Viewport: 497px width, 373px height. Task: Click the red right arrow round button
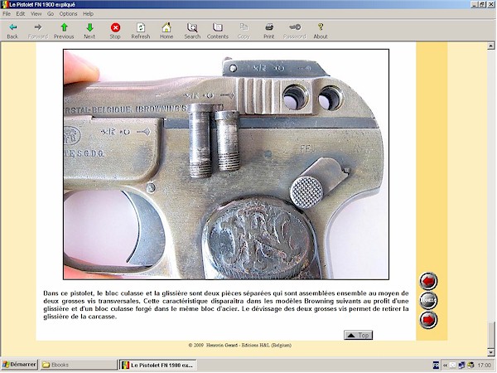coord(428,320)
